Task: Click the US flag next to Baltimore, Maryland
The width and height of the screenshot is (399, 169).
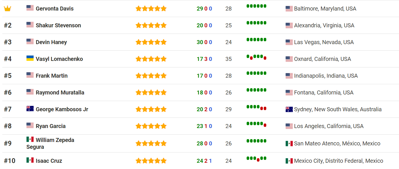Action: (289, 9)
